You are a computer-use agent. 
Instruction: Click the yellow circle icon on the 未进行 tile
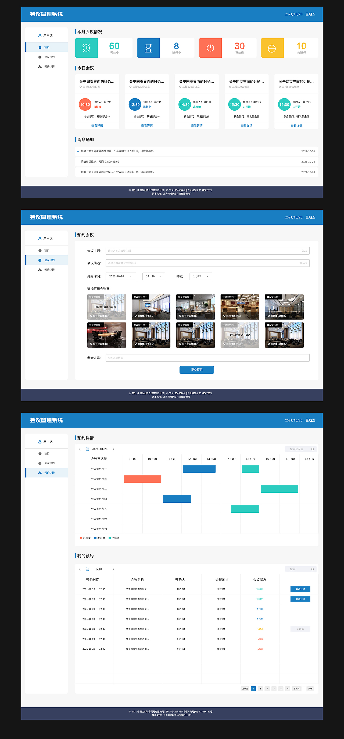[x=272, y=48]
